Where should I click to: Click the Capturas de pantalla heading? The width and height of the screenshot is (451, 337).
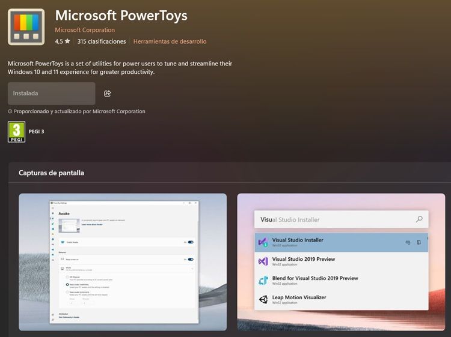coord(51,173)
